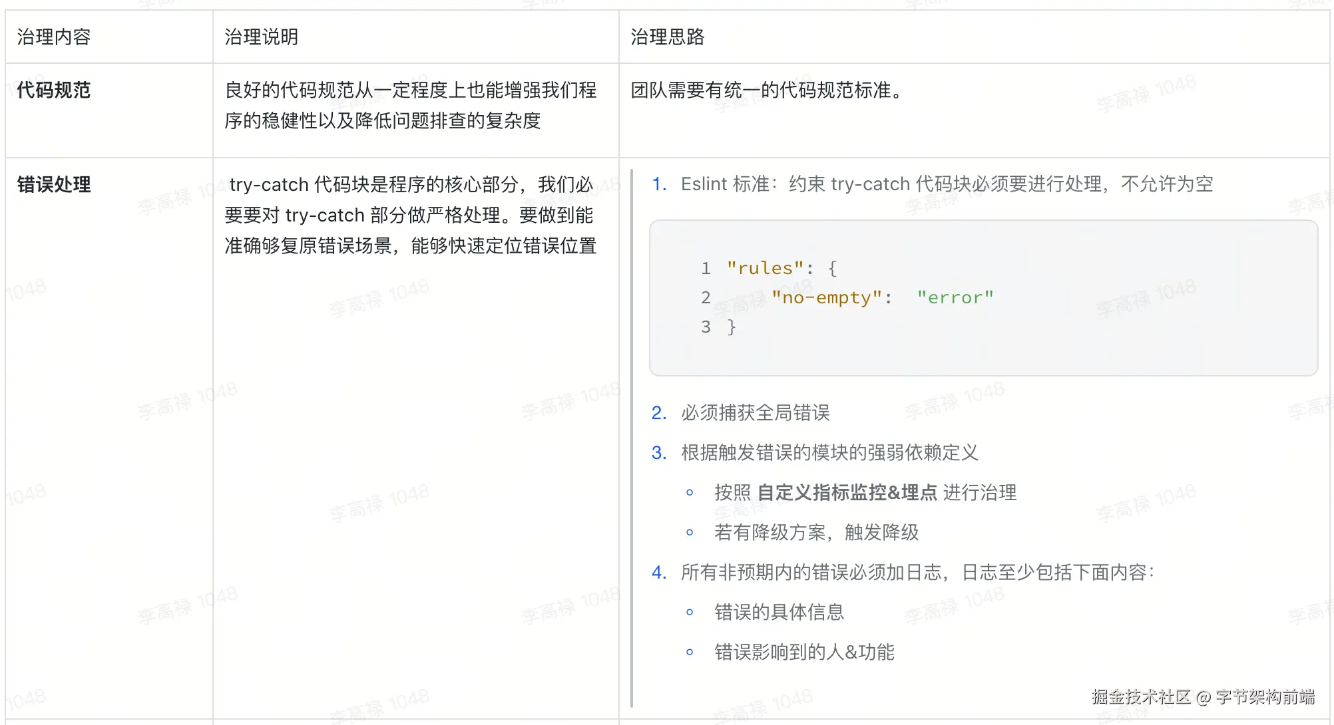Click bullet 错误影响到的人&功能

pyautogui.click(x=804, y=652)
